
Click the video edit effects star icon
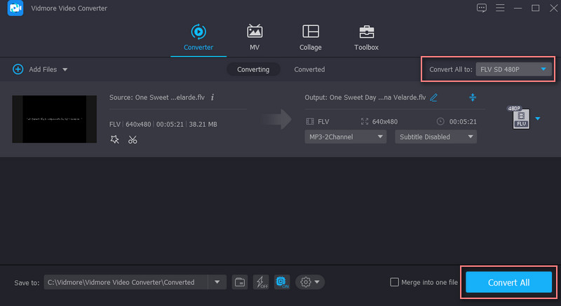(x=115, y=139)
